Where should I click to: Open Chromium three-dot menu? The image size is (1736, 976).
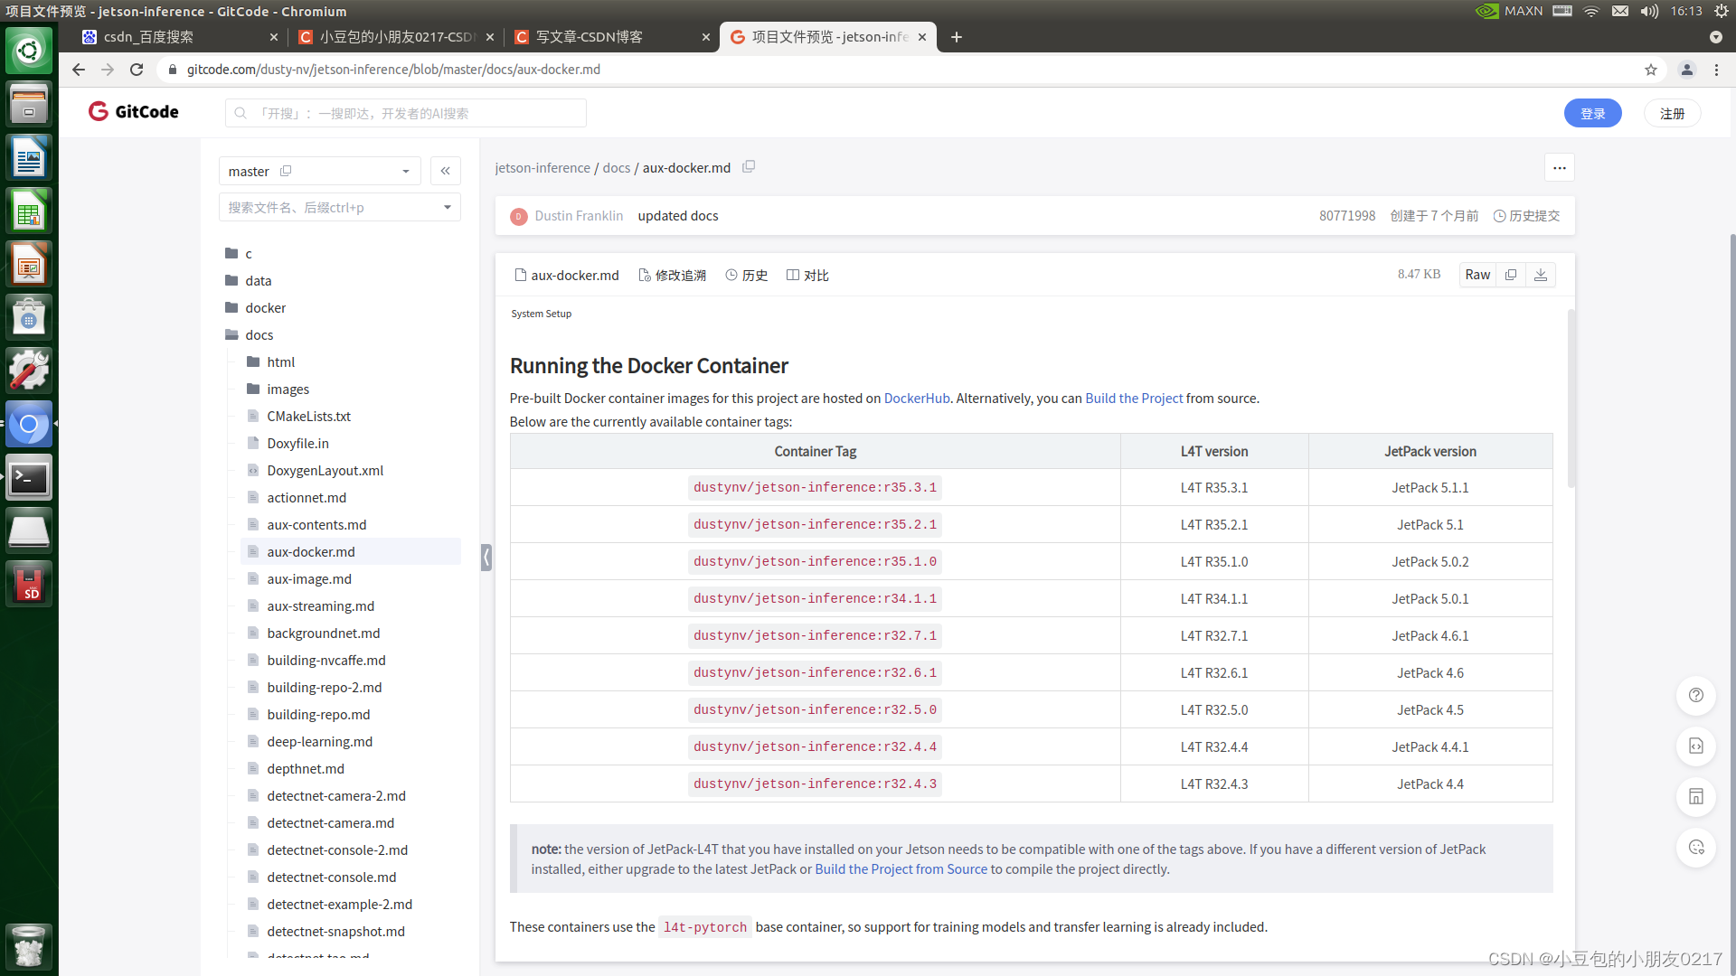click(x=1716, y=70)
